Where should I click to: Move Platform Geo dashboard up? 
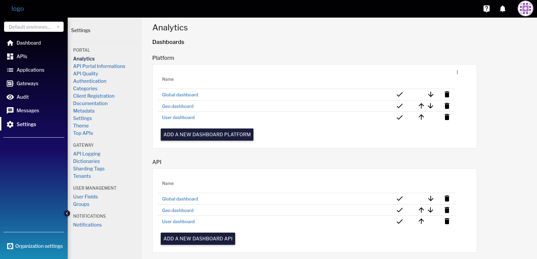coord(421,106)
